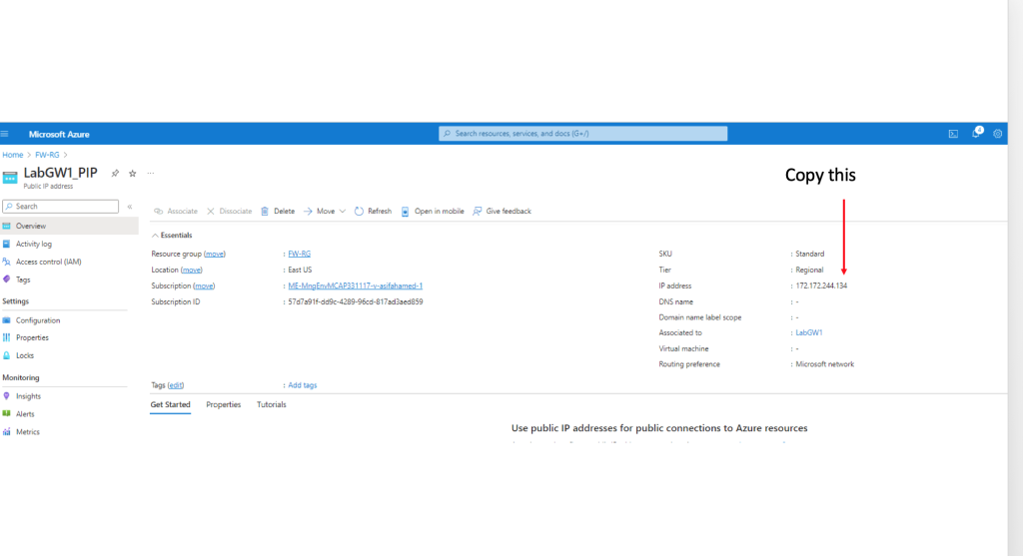Pin LabGW1_PIP to dashboard
Screen dimensions: 1023x556
[x=115, y=173]
